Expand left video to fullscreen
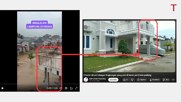 [x=76, y=88]
